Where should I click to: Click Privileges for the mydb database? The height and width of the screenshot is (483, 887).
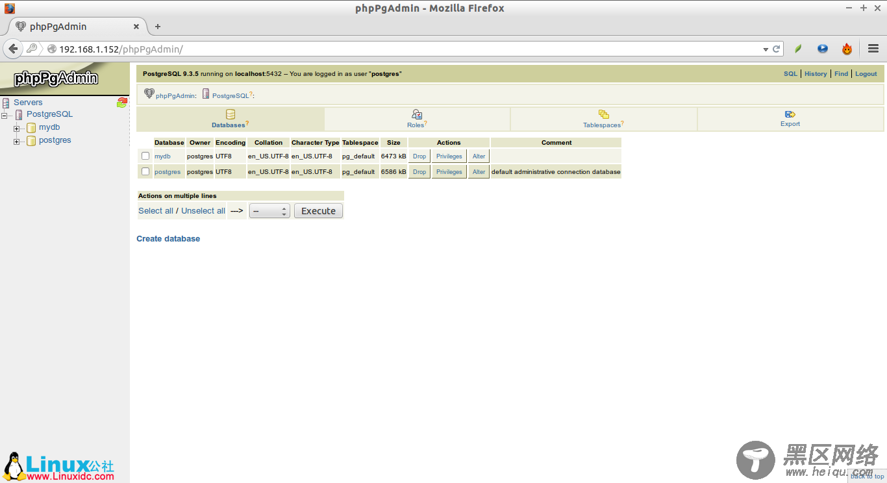pos(449,156)
